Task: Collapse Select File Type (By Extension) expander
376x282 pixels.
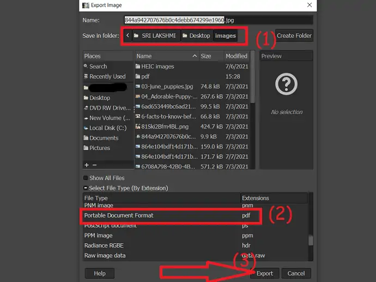Action: point(86,188)
